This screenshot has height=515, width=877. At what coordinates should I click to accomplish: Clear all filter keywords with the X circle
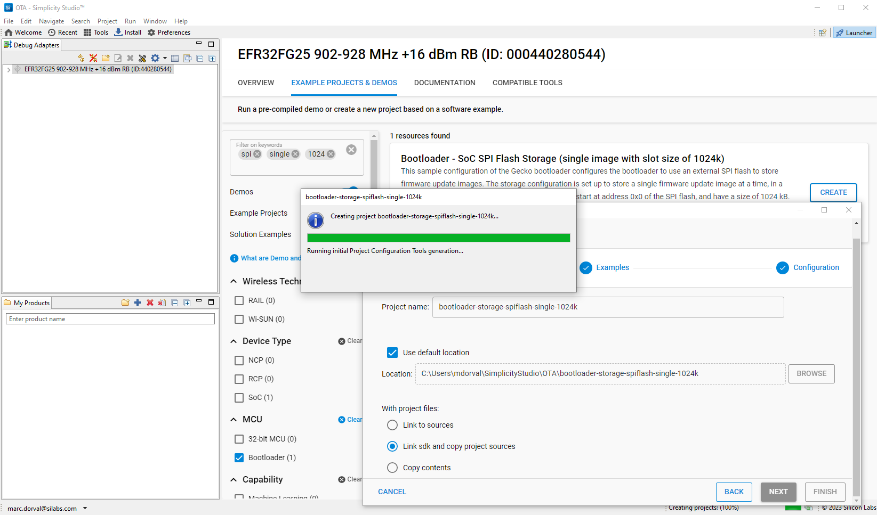pyautogui.click(x=351, y=150)
